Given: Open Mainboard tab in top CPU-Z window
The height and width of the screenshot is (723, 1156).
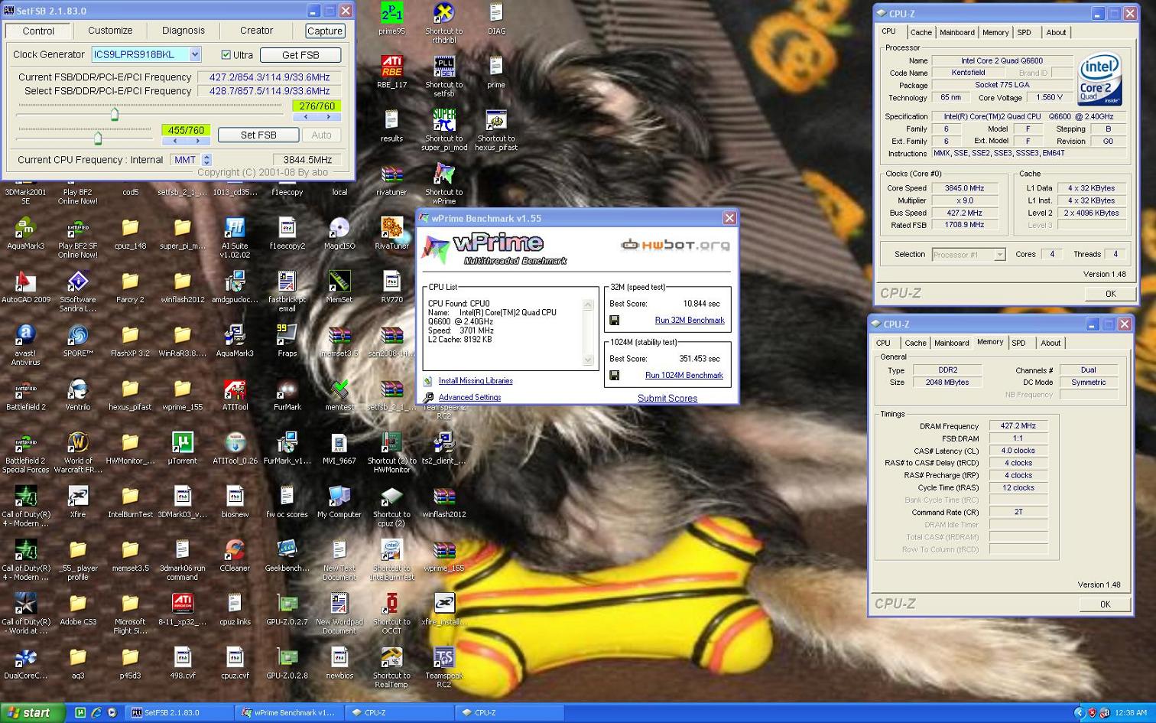Looking at the screenshot, I should 957,32.
